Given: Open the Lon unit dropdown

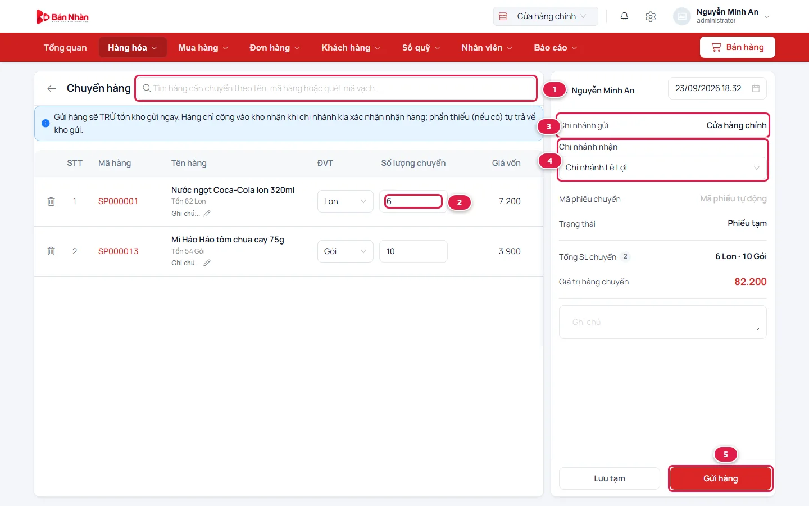Looking at the screenshot, I should pos(346,201).
